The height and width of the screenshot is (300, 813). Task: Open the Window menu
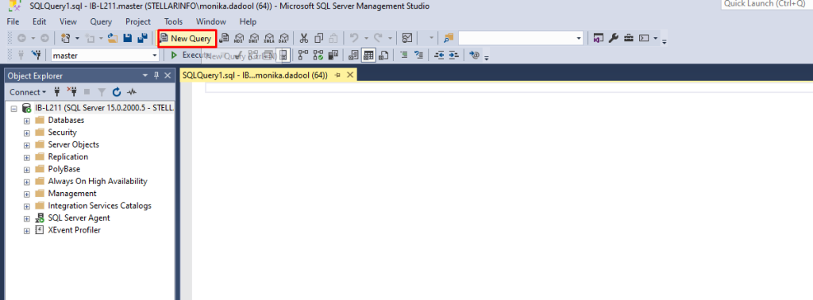(211, 21)
